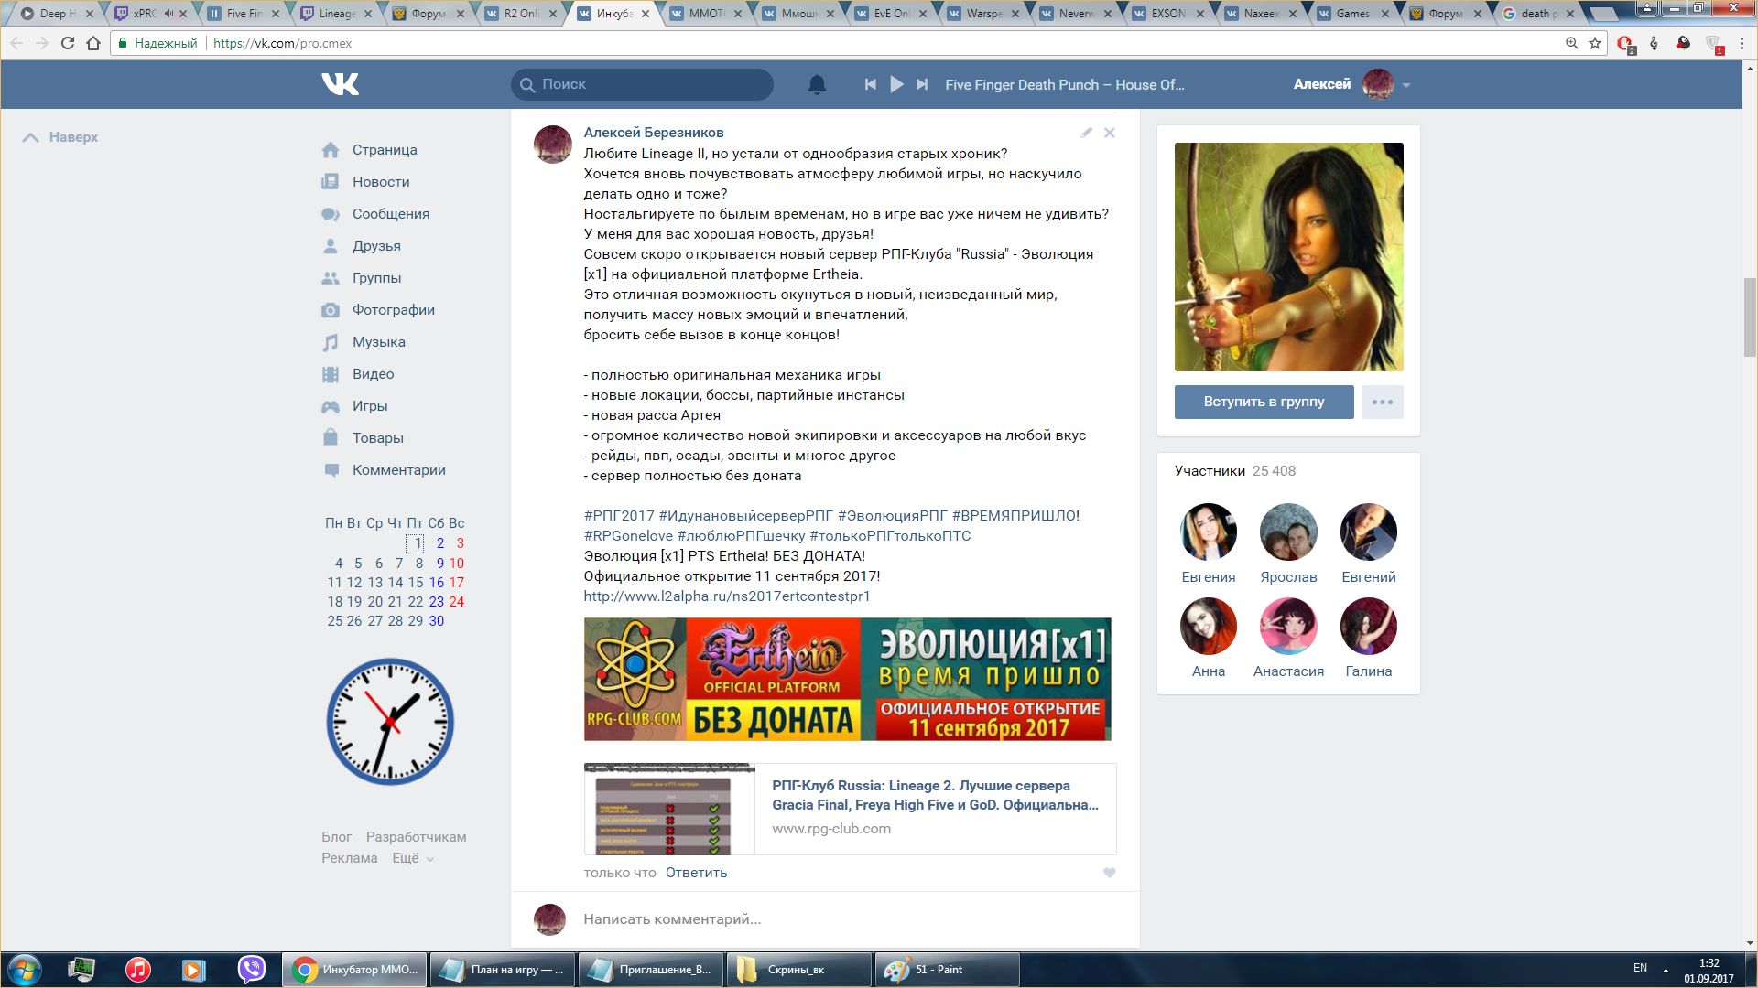The image size is (1758, 988).
Task: Follow the l2alpha.ru link
Action: click(727, 596)
